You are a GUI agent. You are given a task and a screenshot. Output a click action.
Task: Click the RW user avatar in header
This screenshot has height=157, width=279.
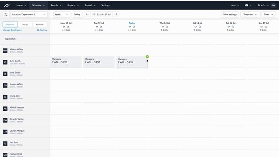(x=273, y=5)
